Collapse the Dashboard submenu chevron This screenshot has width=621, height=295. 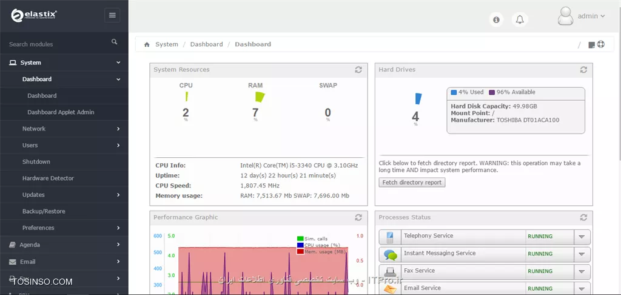(x=118, y=80)
